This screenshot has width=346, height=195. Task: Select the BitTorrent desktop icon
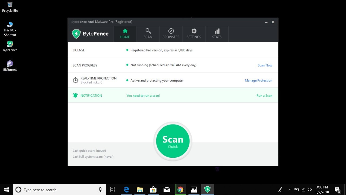coord(10,66)
